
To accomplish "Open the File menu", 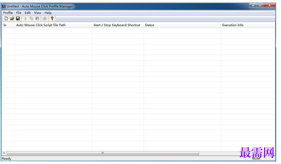I will pos(18,13).
